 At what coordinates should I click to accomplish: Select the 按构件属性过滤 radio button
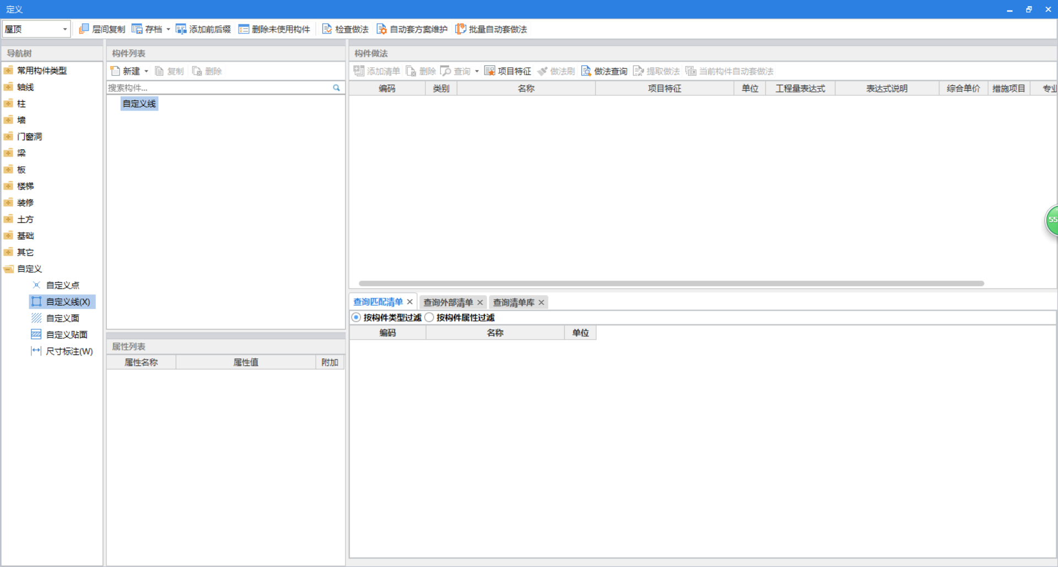coord(429,318)
